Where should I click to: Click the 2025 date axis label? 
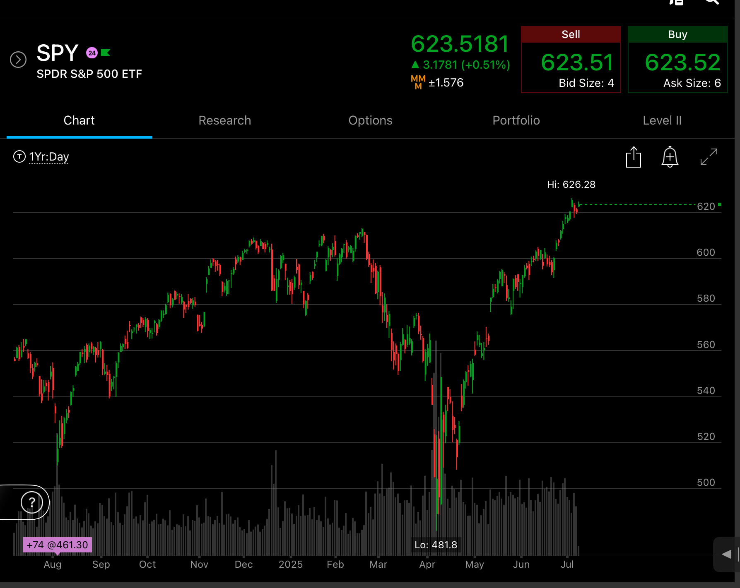(x=291, y=564)
